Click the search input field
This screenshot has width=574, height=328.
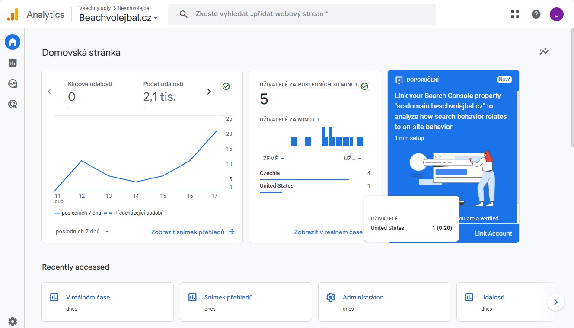(302, 14)
